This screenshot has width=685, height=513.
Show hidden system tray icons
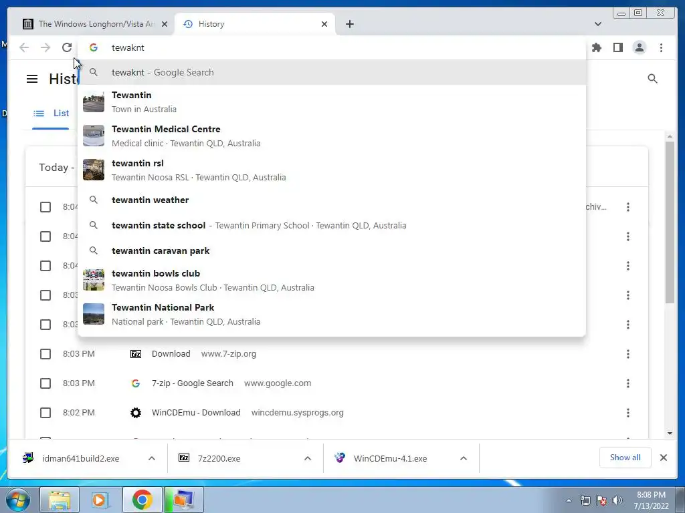(x=569, y=500)
